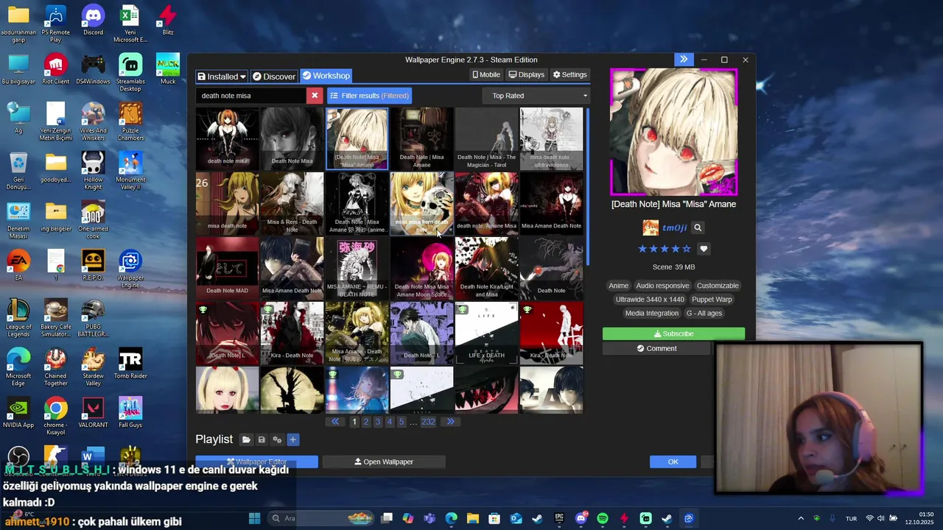The width and height of the screenshot is (943, 530).
Task: Click the Audio responsive tag
Action: [662, 286]
